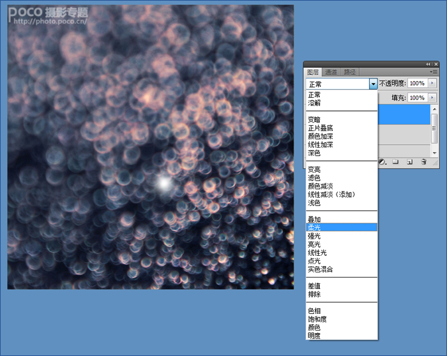Switch to the 图层 tab

tap(313, 72)
